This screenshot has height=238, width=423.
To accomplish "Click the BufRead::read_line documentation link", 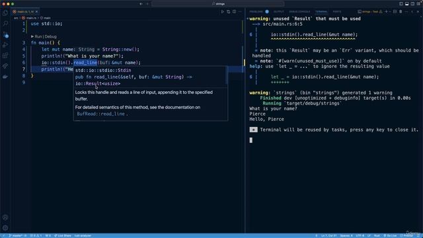I will pos(101,114).
